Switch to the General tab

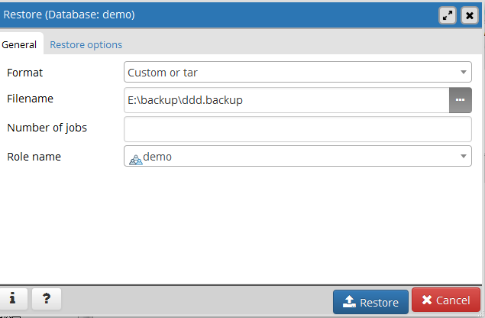click(x=19, y=44)
